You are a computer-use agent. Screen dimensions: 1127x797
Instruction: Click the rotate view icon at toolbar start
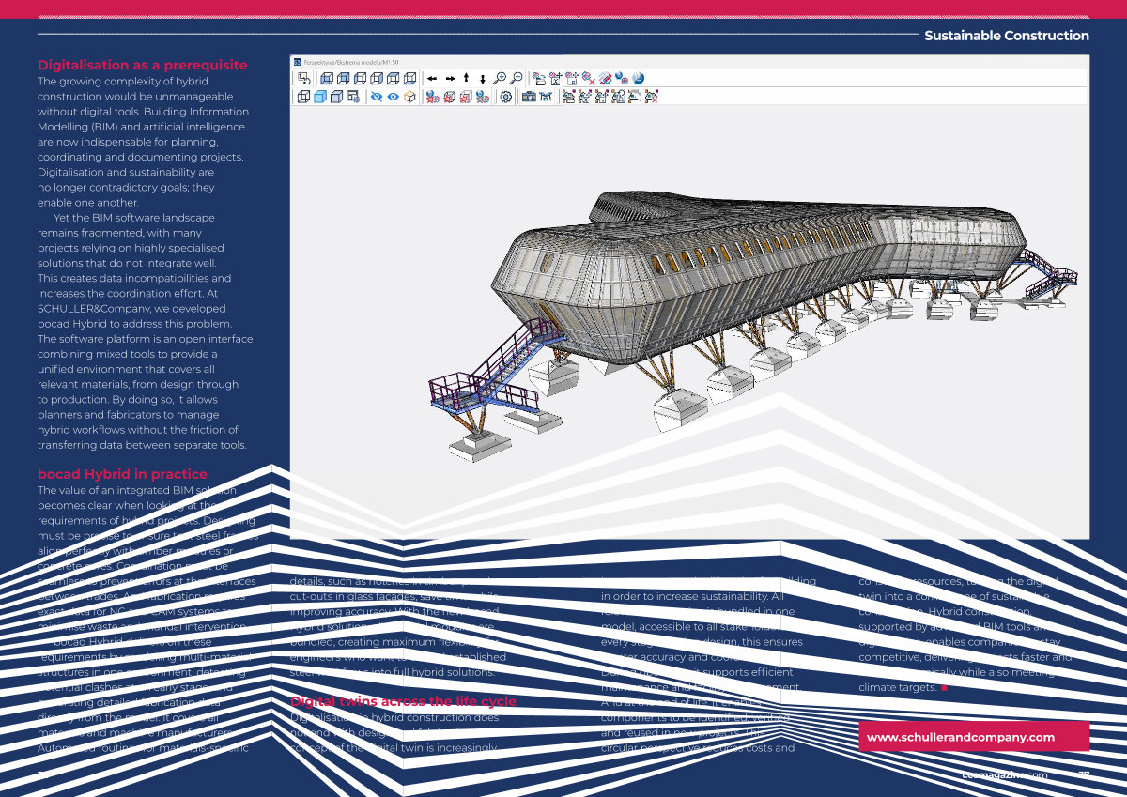point(303,79)
